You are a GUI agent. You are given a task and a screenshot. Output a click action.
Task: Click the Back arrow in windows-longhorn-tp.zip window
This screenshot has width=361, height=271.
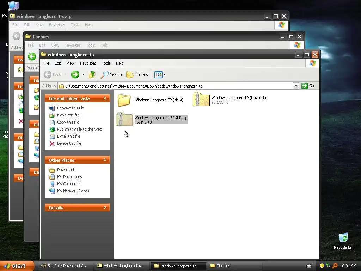[x=16, y=36]
